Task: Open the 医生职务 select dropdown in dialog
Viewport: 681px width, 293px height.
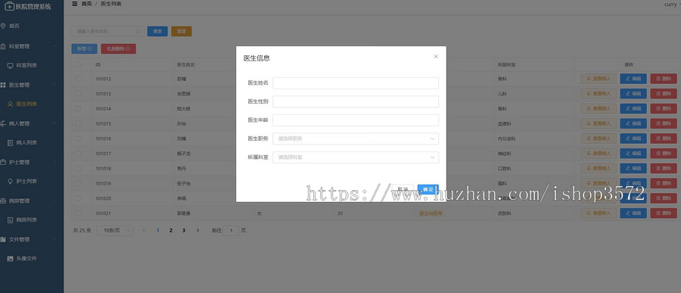Action: pyautogui.click(x=356, y=139)
